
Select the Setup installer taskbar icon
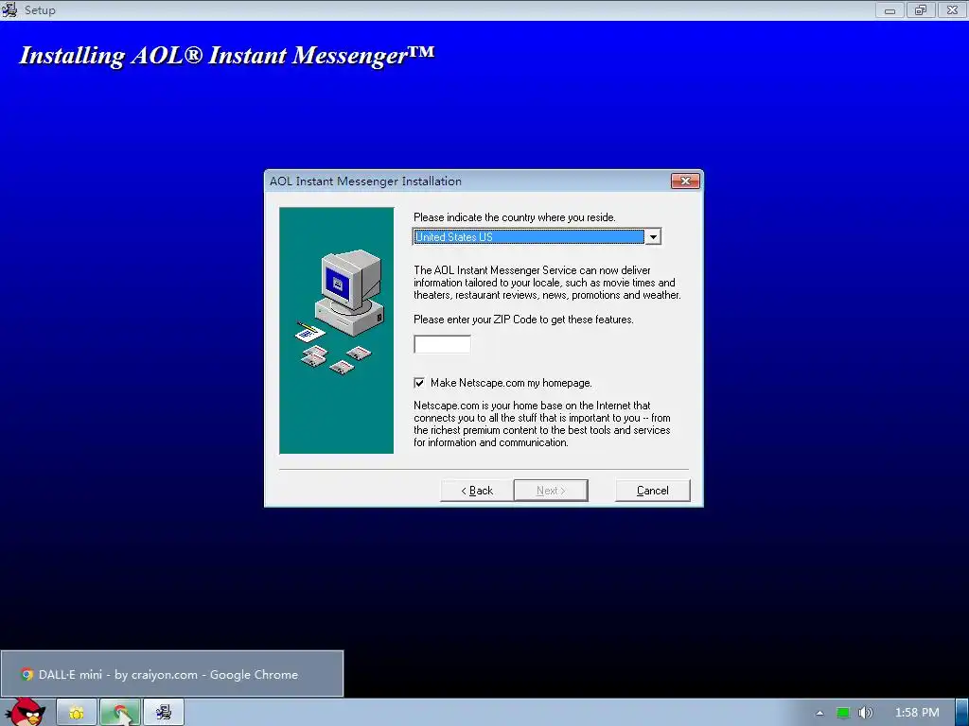(x=164, y=713)
